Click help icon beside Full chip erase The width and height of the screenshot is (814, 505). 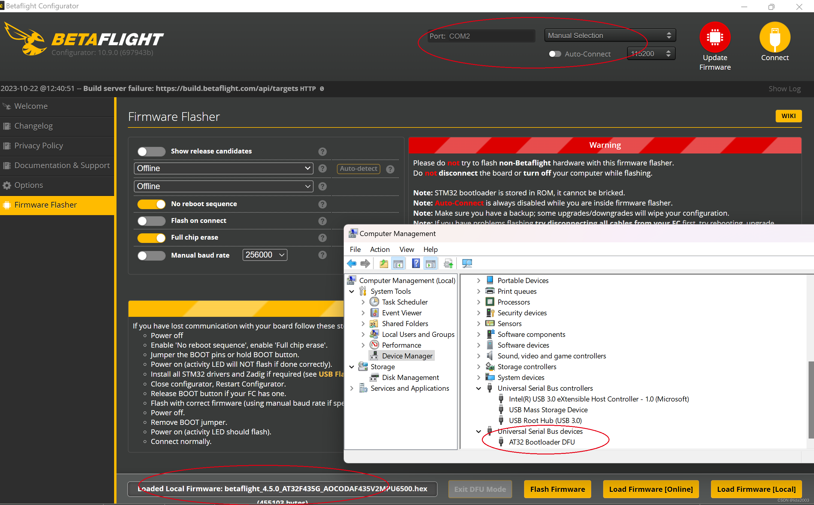point(322,238)
